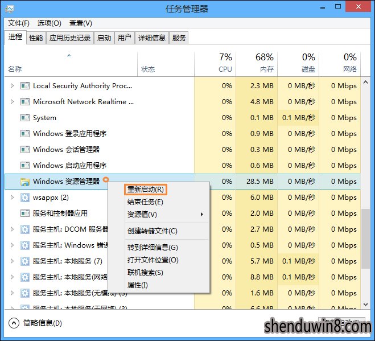Expand 服务主机: 本地服务(网络 row
The width and height of the screenshot is (375, 341).
[12, 277]
